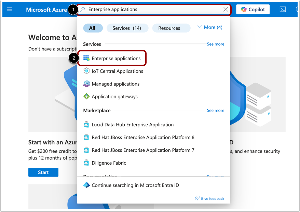This screenshot has width=300, height=212.
Task: Expand the More (4) filter dropdown
Action: click(x=209, y=27)
